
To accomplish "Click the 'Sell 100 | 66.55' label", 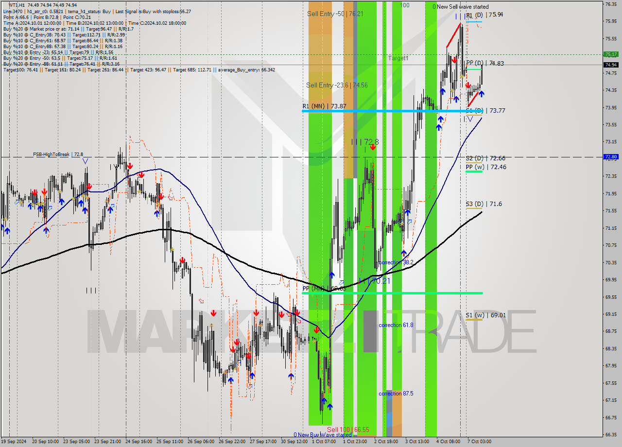I will tap(348, 430).
